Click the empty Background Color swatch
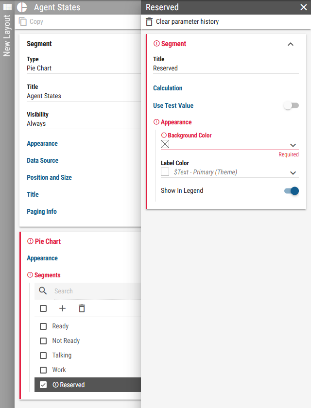This screenshot has width=311, height=408. 165,144
